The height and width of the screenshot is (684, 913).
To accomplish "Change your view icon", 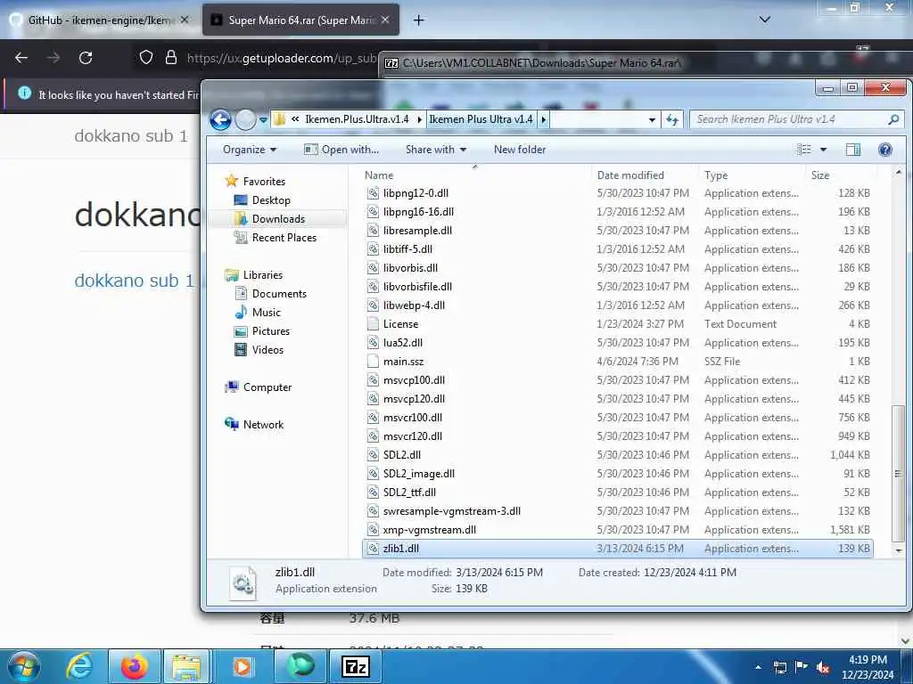I will click(x=804, y=150).
